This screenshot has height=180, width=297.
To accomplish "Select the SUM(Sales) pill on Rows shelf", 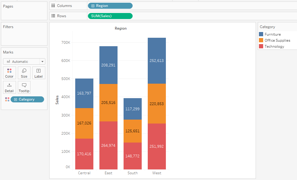I will pyautogui.click(x=110, y=16).
